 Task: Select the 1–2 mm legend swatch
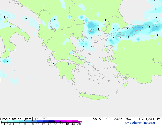[16, 122]
